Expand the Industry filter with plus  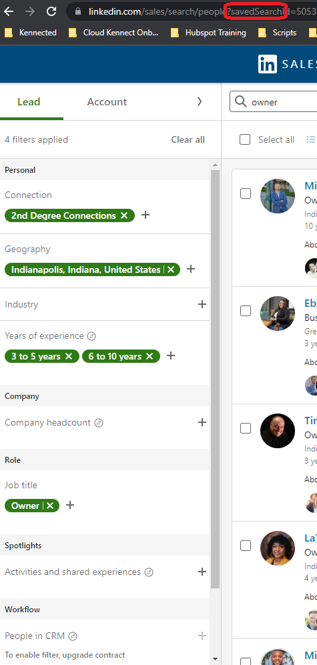pyautogui.click(x=202, y=304)
